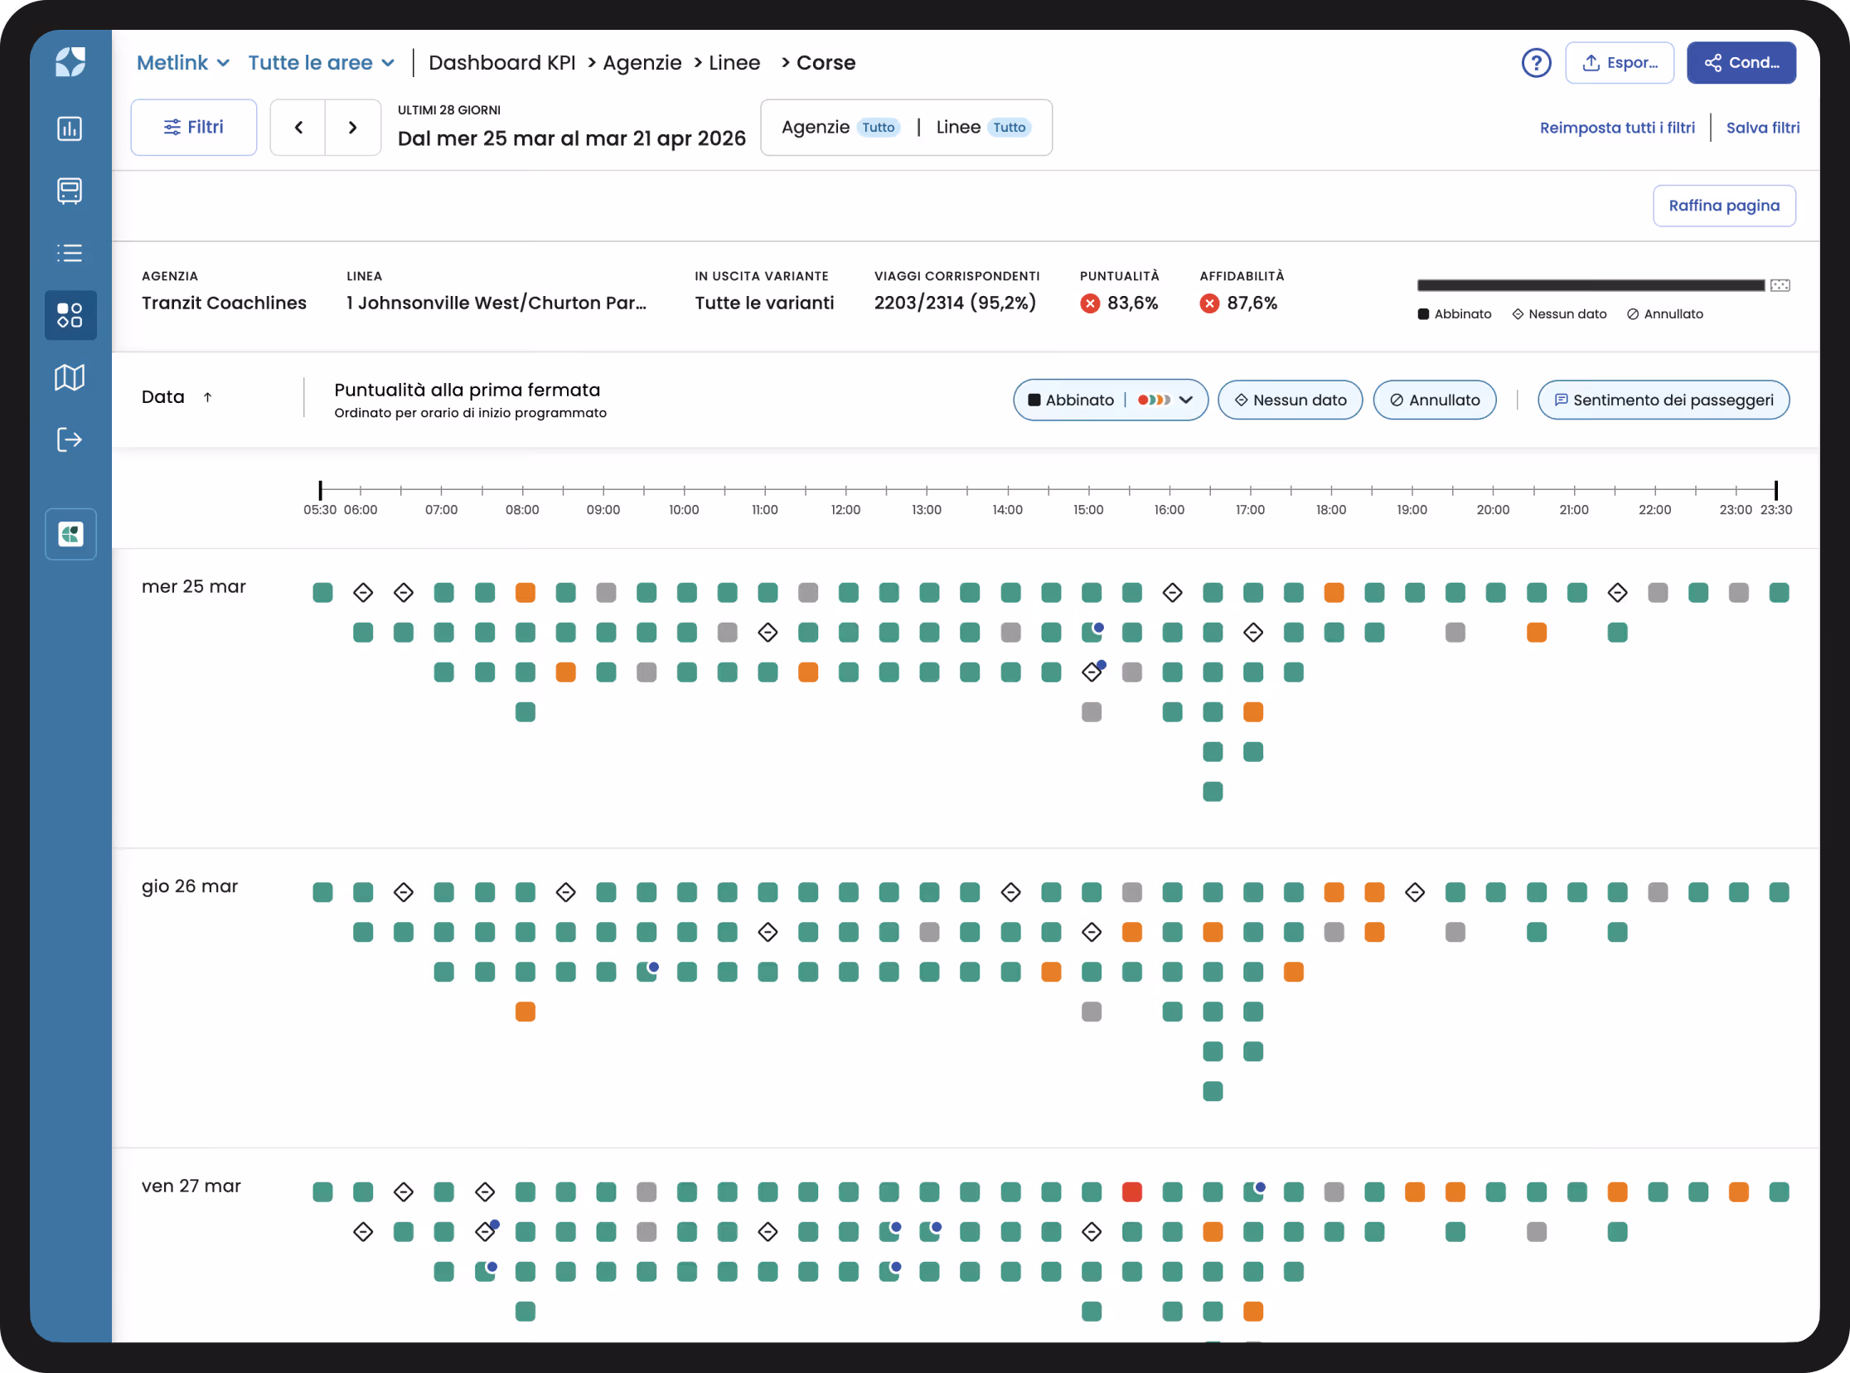Click 1 Johnsonville West/Churton Par line value
Screen dimensions: 1850x1373
[496, 303]
